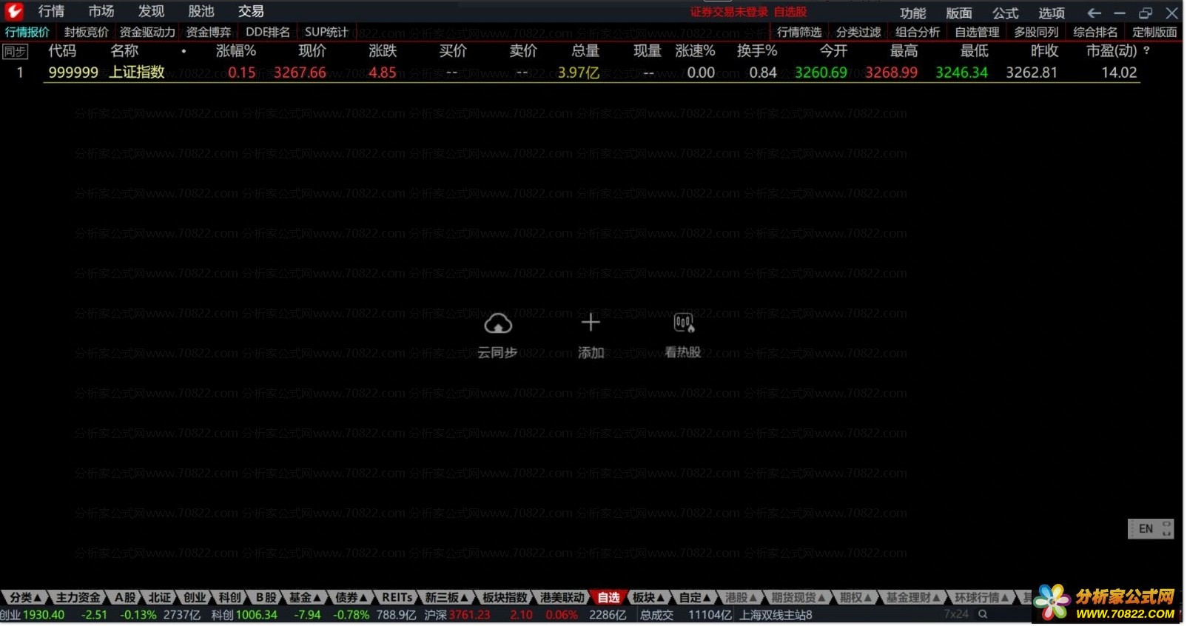
Task: Expand the 基金▲ bottom tab
Action: click(305, 597)
